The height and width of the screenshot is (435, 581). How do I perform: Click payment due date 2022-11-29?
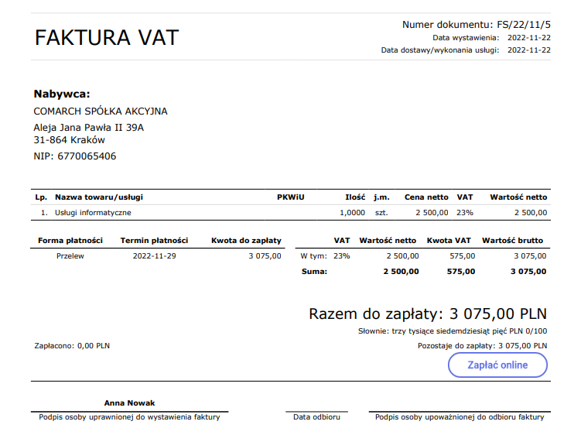point(154,256)
